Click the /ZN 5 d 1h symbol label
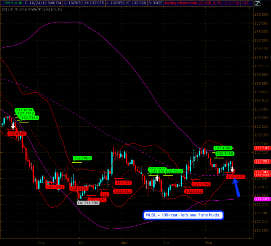271x246 pixels. click(x=11, y=3)
